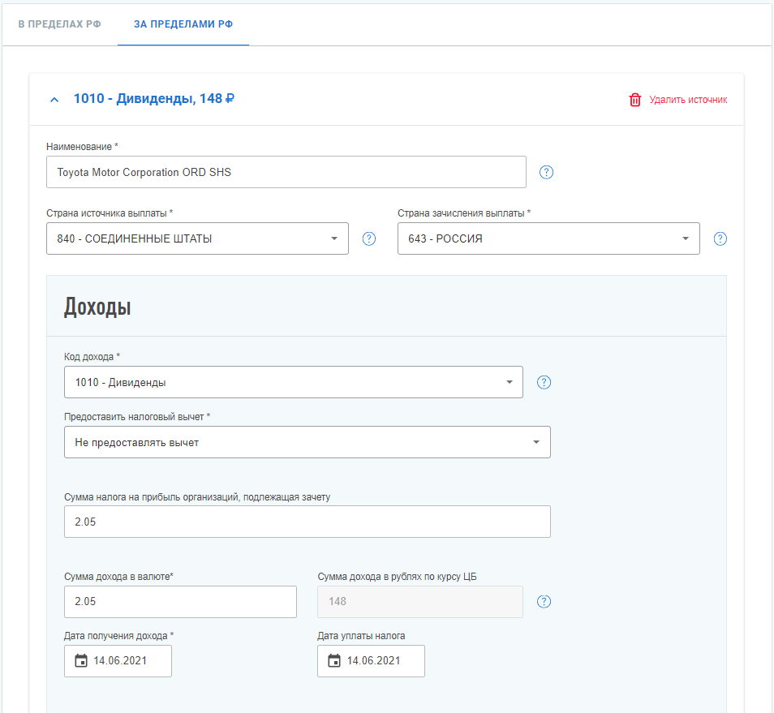Viewport: 774px width, 713px height.
Task: Click the tax credit amount input field
Action: tap(307, 522)
